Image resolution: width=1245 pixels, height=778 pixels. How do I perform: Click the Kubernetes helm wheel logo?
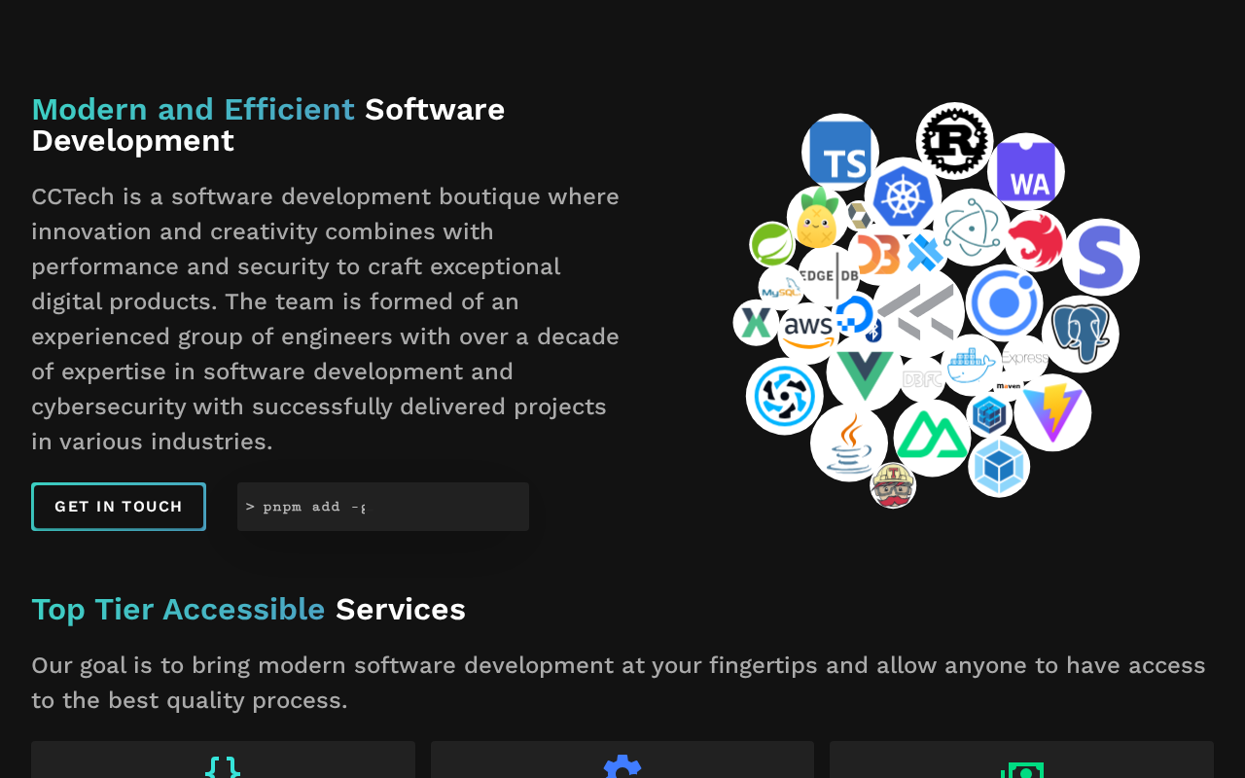tap(903, 195)
